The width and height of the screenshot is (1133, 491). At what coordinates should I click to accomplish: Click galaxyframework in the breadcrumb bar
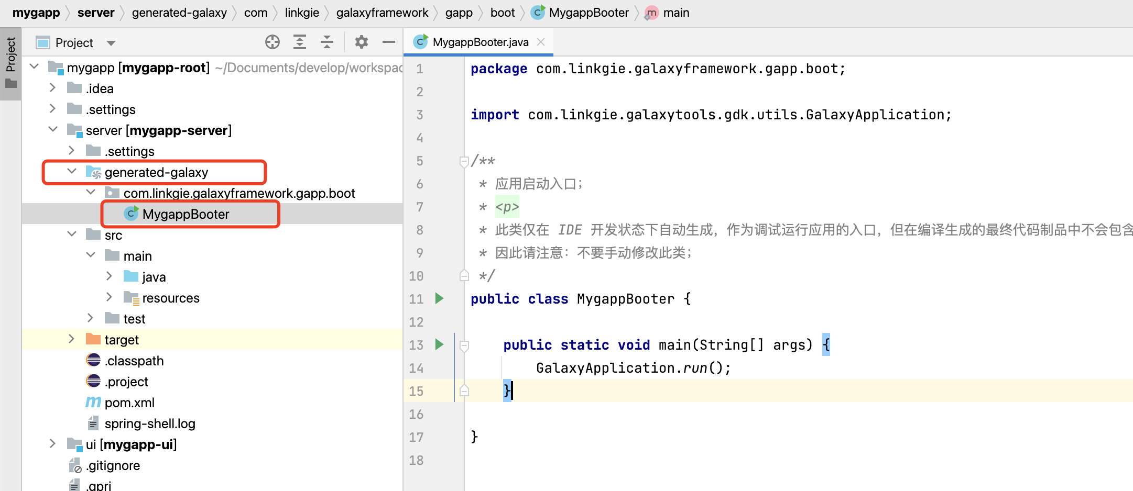pos(382,13)
